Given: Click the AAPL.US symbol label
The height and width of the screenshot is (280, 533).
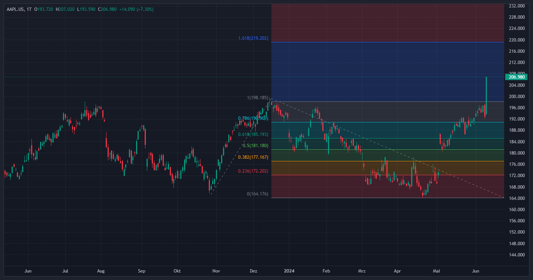Looking at the screenshot, I should 14,9.
